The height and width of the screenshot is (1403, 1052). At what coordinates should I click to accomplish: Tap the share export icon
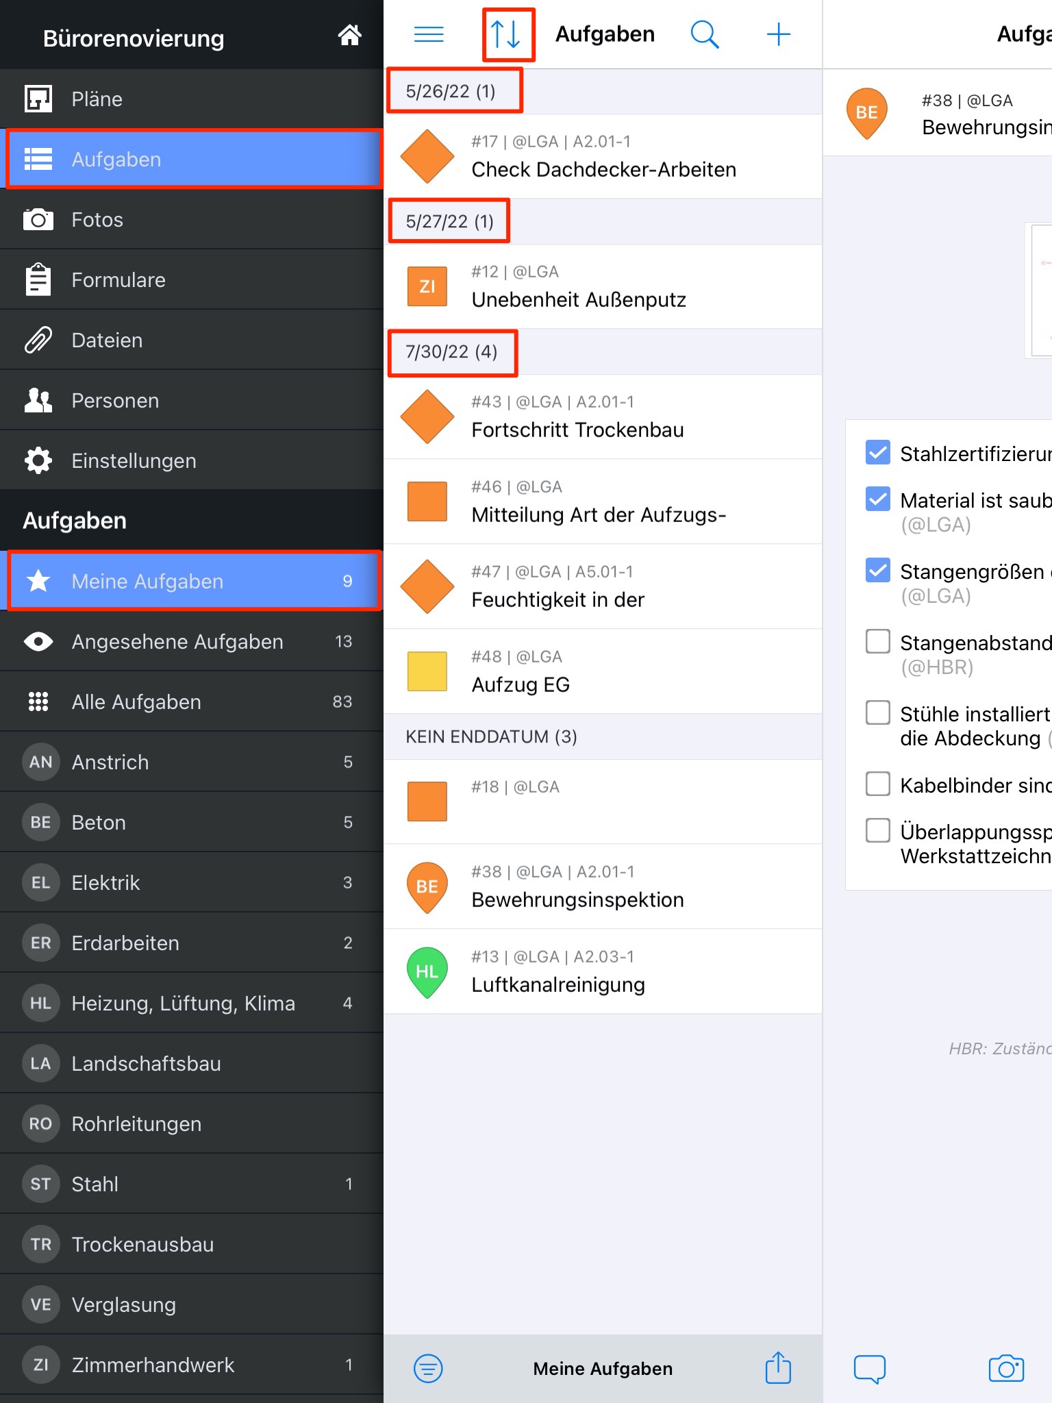click(777, 1368)
